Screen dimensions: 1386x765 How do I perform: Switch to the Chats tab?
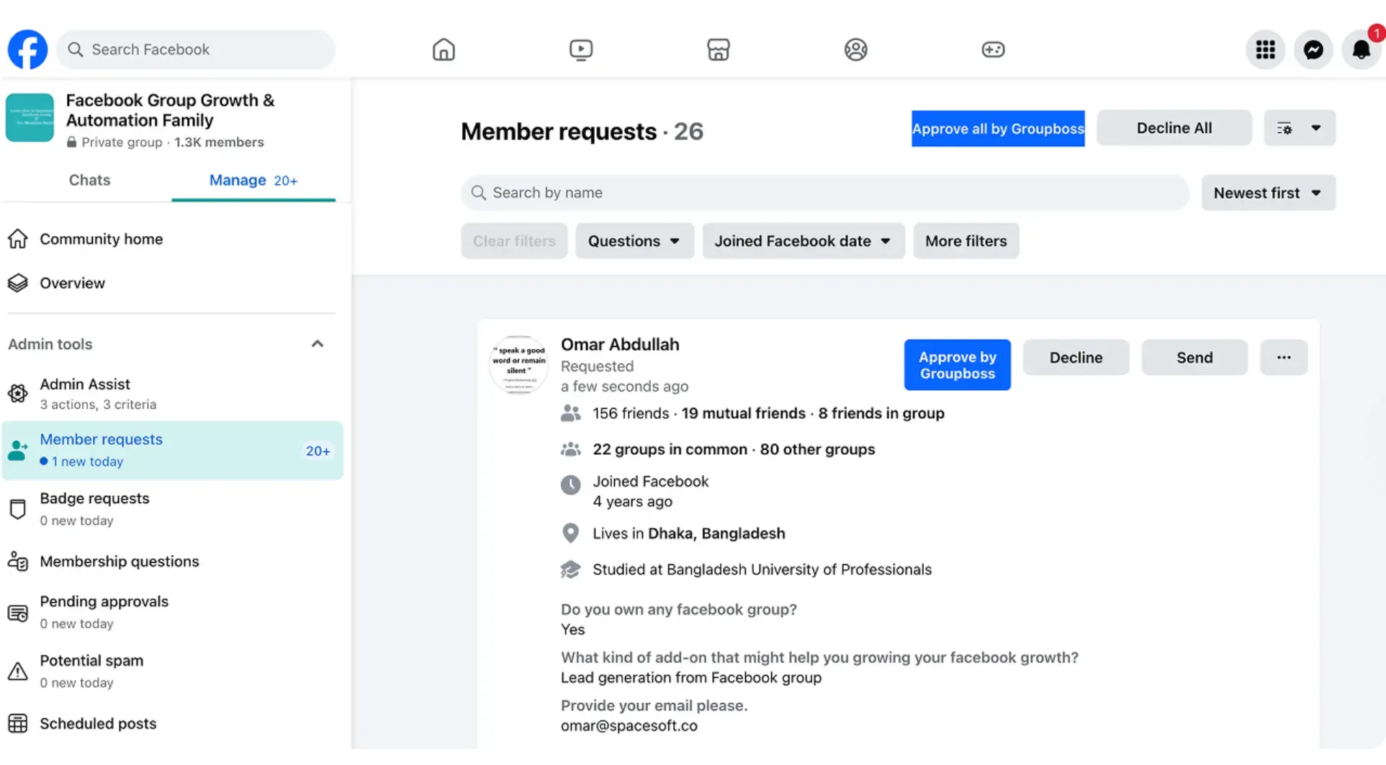[89, 180]
